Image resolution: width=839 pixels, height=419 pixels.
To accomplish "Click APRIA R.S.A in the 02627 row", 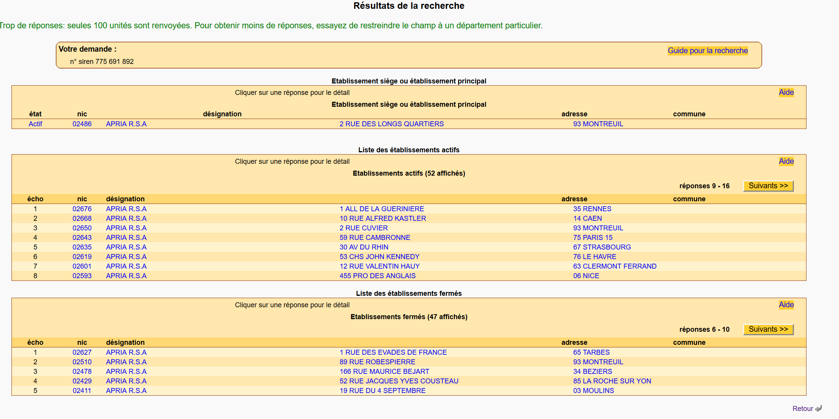I will click(x=126, y=352).
